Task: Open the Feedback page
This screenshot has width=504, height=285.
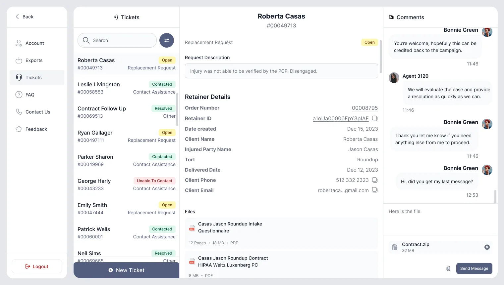Action: (x=37, y=129)
